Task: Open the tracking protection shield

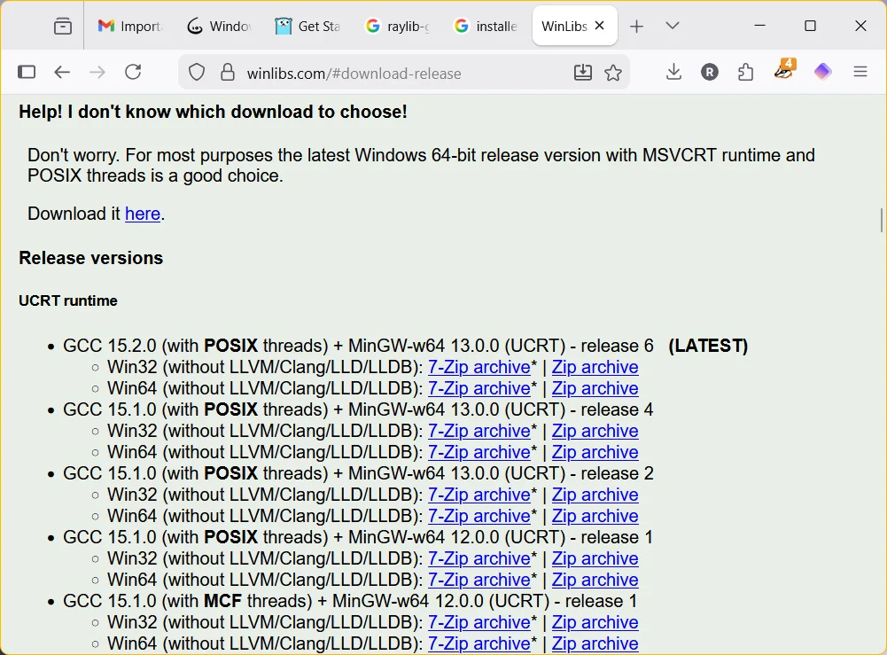Action: 197,72
